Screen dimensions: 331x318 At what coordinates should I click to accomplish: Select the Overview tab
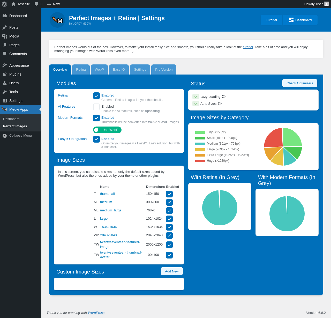[x=60, y=70]
